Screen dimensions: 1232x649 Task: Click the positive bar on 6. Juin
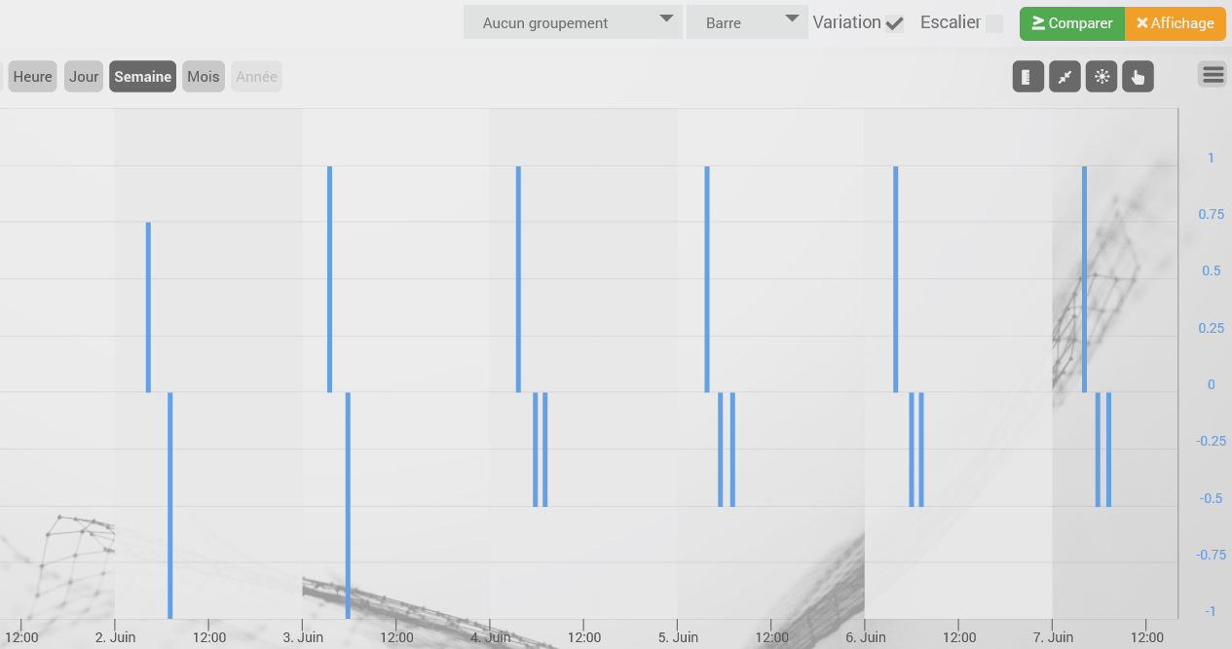pyautogui.click(x=896, y=279)
